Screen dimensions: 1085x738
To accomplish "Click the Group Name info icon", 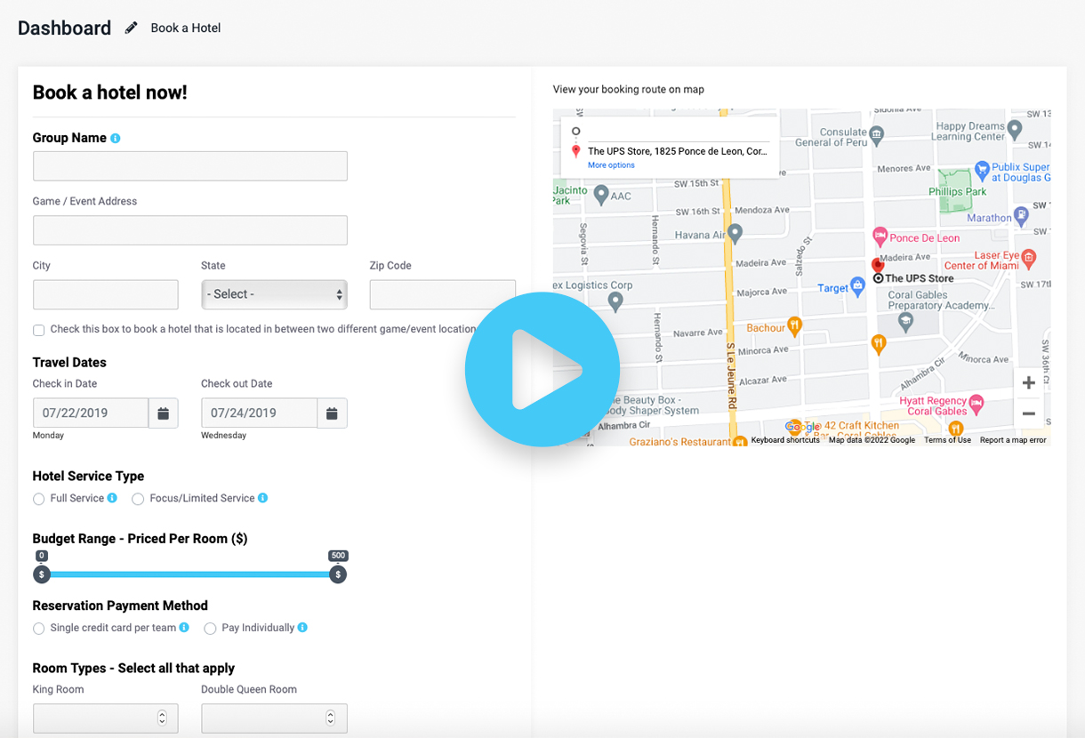I will (x=116, y=139).
